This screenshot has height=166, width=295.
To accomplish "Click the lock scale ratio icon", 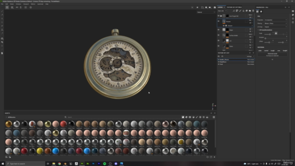I will [276, 33].
